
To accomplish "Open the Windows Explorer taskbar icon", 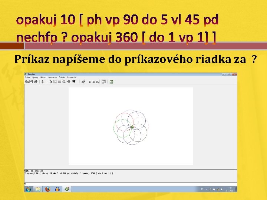I will (x=38, y=189).
